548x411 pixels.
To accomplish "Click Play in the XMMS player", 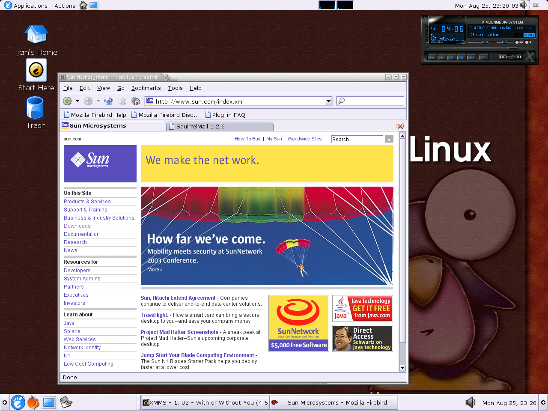I will pyautogui.click(x=442, y=57).
